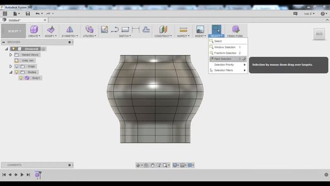Click the Symmetry mirror icon

[x=70, y=29]
